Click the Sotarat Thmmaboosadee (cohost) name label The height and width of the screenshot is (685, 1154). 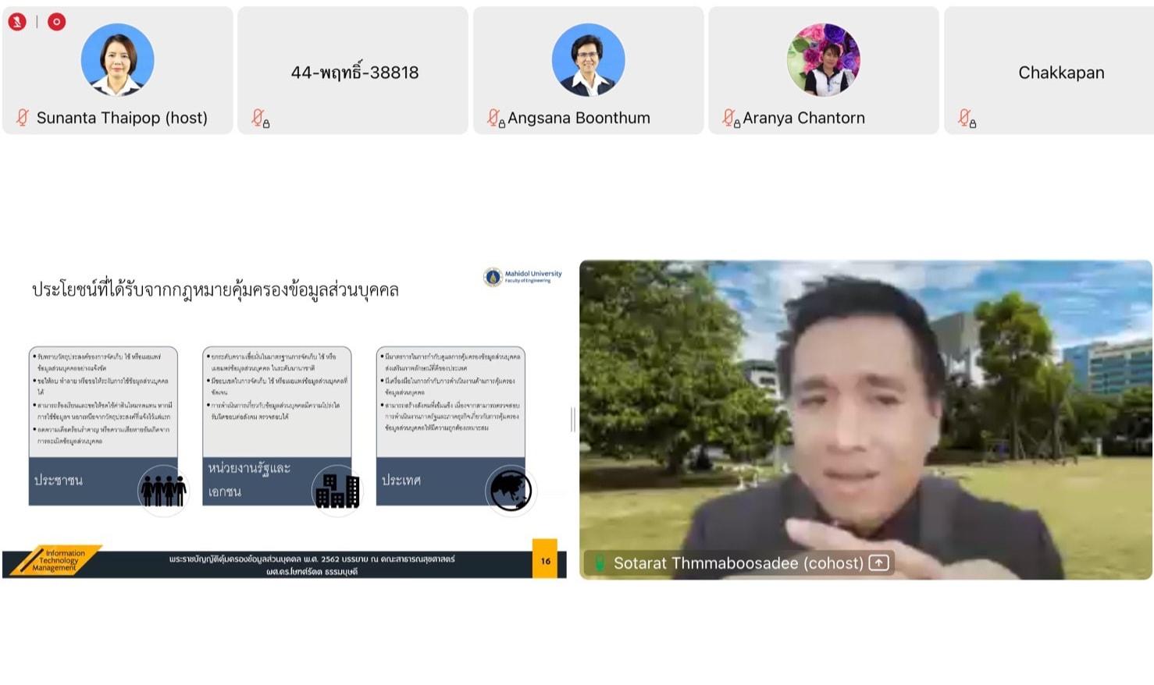739,563
